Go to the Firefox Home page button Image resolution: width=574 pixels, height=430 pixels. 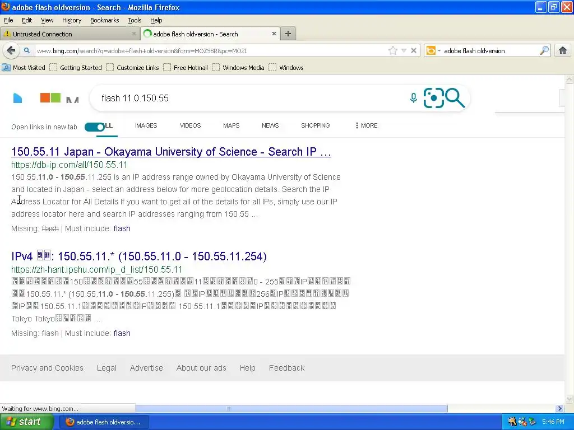pos(563,50)
